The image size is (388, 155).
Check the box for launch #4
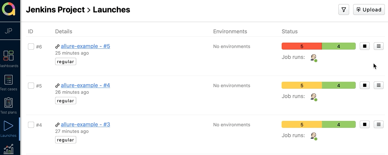[31, 125]
